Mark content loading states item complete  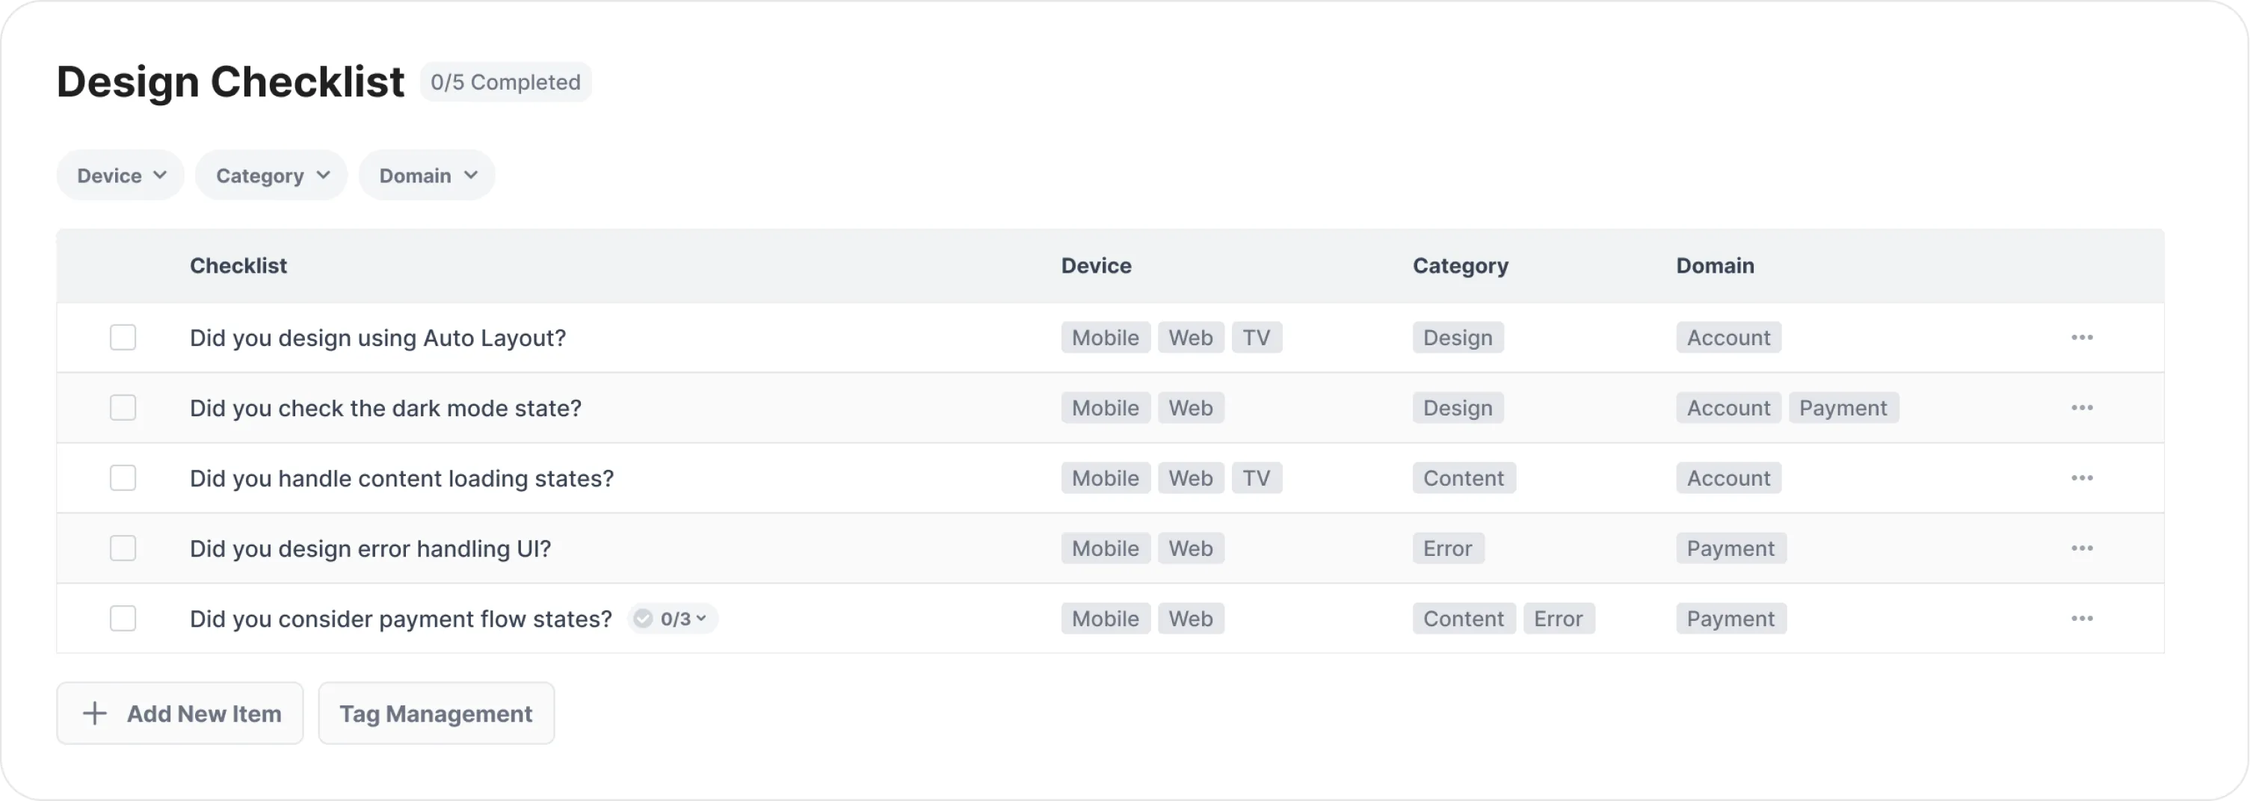[123, 477]
